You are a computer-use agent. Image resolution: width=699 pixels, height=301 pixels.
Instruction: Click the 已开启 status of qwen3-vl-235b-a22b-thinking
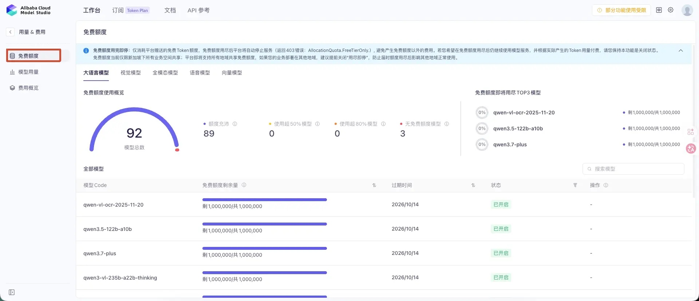tap(501, 277)
